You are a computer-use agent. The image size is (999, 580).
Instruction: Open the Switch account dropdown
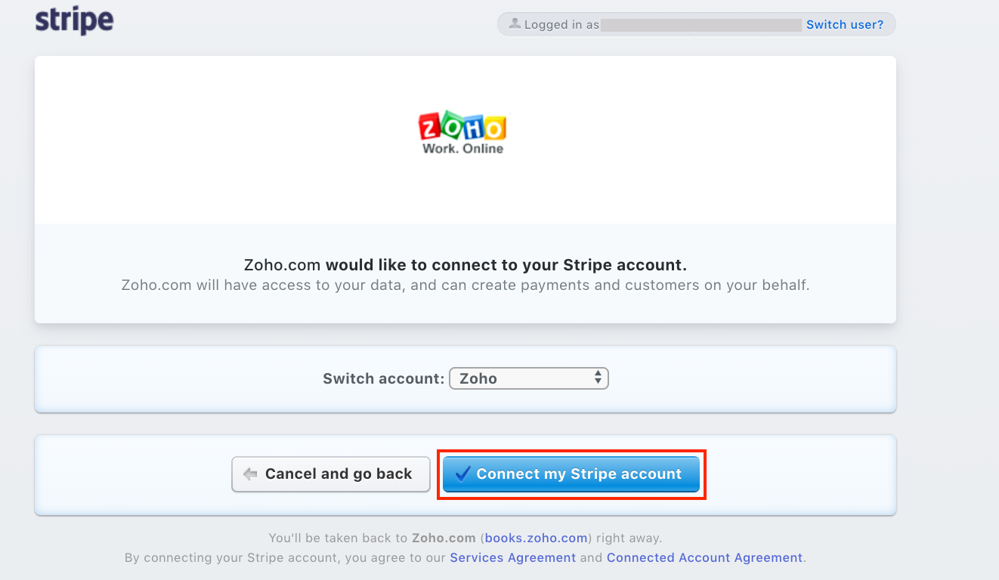point(528,378)
